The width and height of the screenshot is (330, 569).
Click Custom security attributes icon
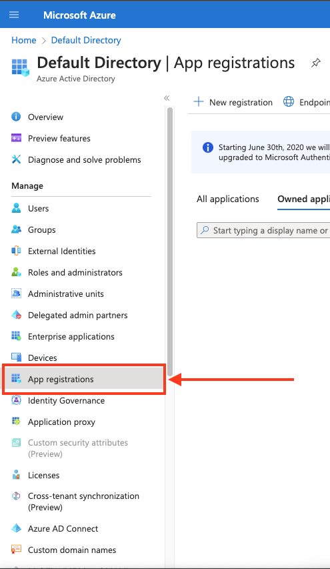click(x=16, y=443)
